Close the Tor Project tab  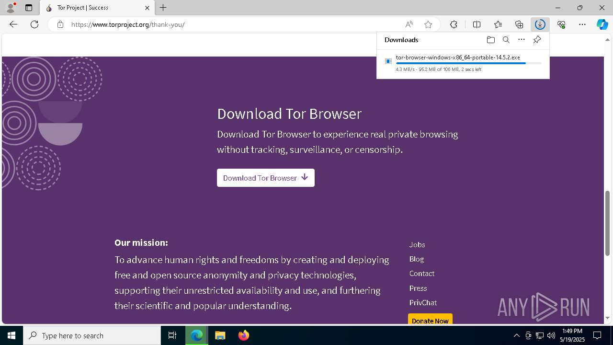pos(147,8)
